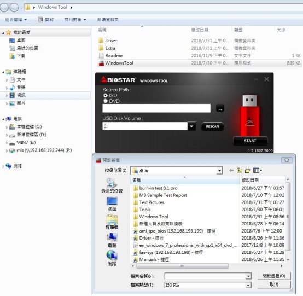Click the RESCAN button
The height and width of the screenshot is (296, 303).
click(212, 126)
